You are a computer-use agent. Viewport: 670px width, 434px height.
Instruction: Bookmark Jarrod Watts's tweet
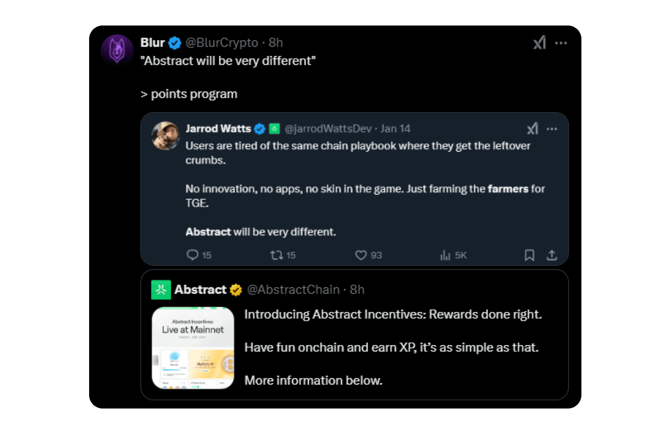(x=530, y=254)
